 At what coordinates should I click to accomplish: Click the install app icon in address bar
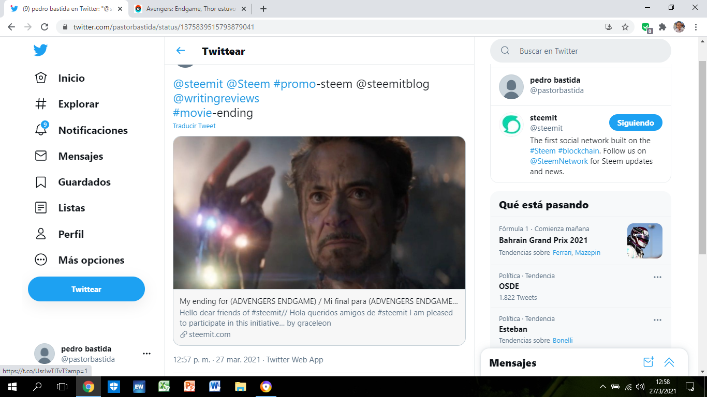(x=609, y=27)
